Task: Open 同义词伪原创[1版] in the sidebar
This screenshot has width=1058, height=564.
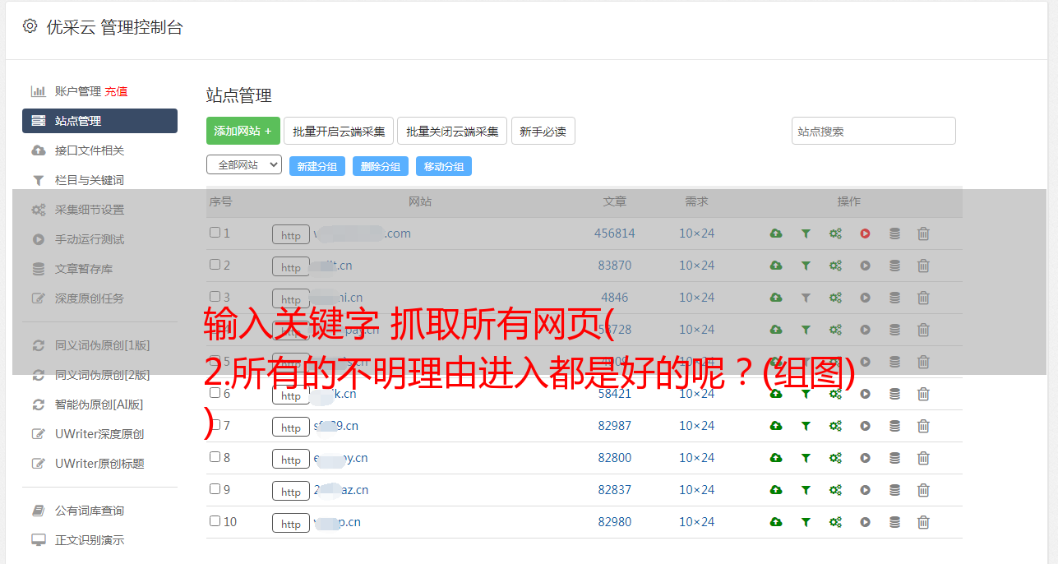Action: [102, 345]
